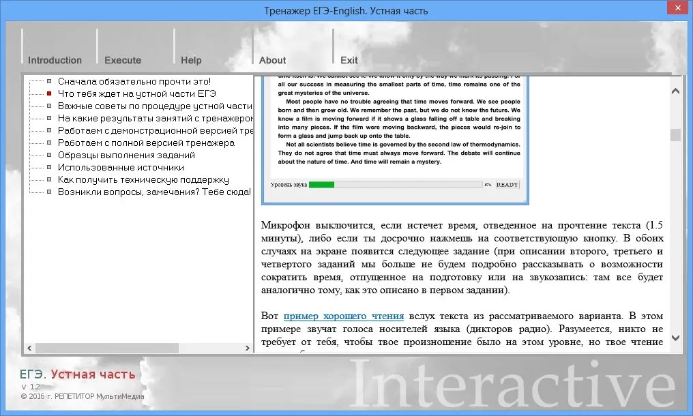
Task: Click the green sound level bar
Action: (x=321, y=185)
